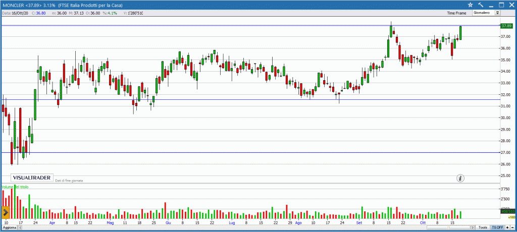Image resolution: width=517 pixels, height=232 pixels.
Task: Click the 35.00 price axis label
Action: coord(505,60)
